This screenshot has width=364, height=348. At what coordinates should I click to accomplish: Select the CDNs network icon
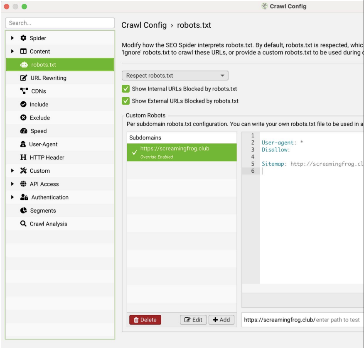pyautogui.click(x=24, y=91)
